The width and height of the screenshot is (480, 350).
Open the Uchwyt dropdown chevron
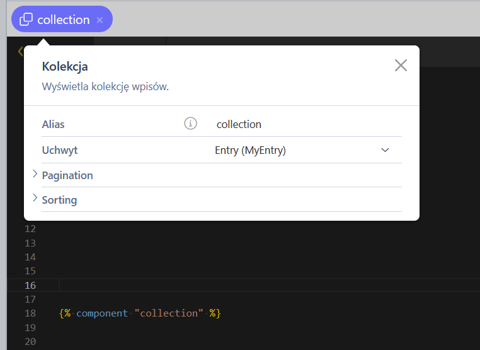tap(386, 150)
